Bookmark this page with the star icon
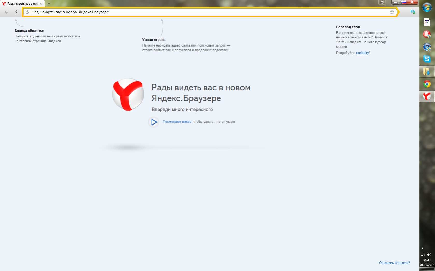Image resolution: width=435 pixels, height=271 pixels. tap(392, 12)
